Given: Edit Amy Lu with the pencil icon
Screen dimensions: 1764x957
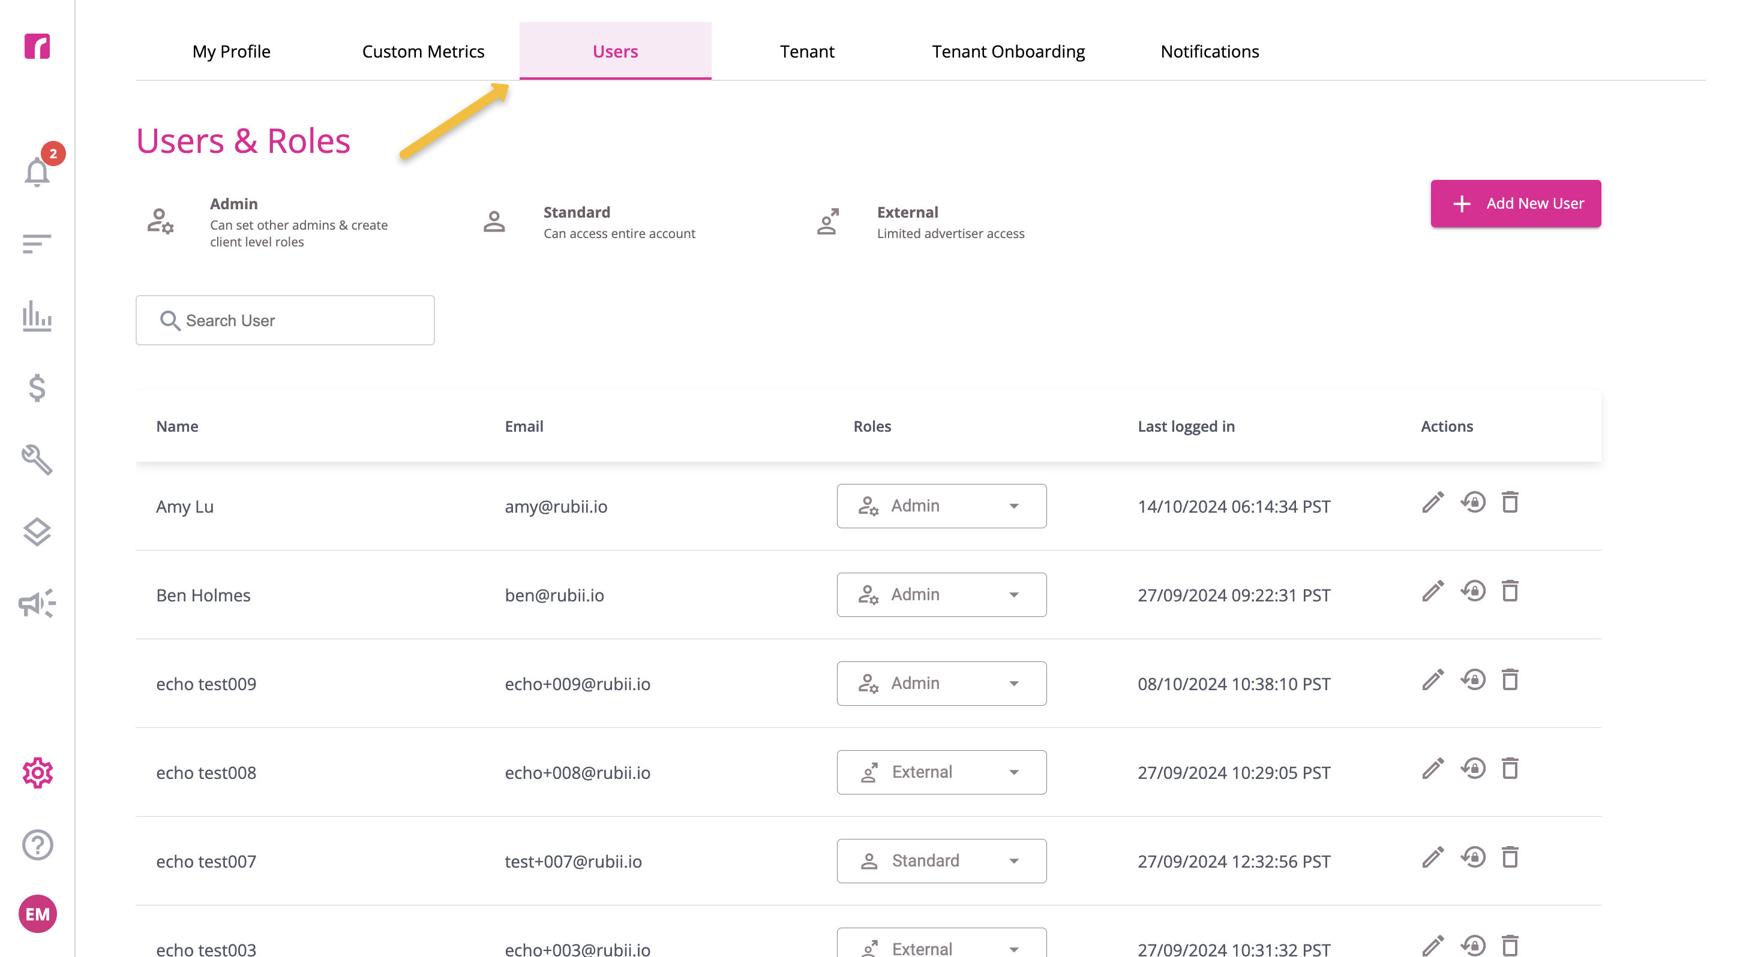Looking at the screenshot, I should (x=1432, y=502).
